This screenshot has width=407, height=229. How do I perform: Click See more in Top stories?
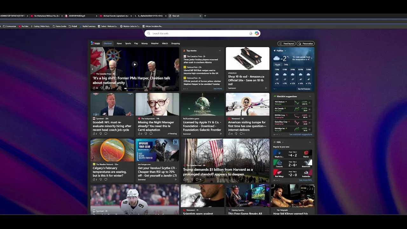point(218,89)
